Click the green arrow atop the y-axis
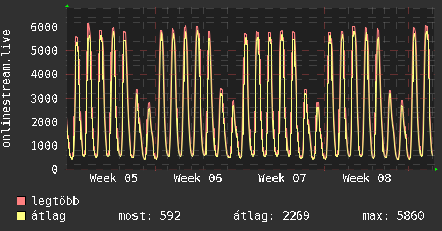The image size is (442, 231). [67, 6]
